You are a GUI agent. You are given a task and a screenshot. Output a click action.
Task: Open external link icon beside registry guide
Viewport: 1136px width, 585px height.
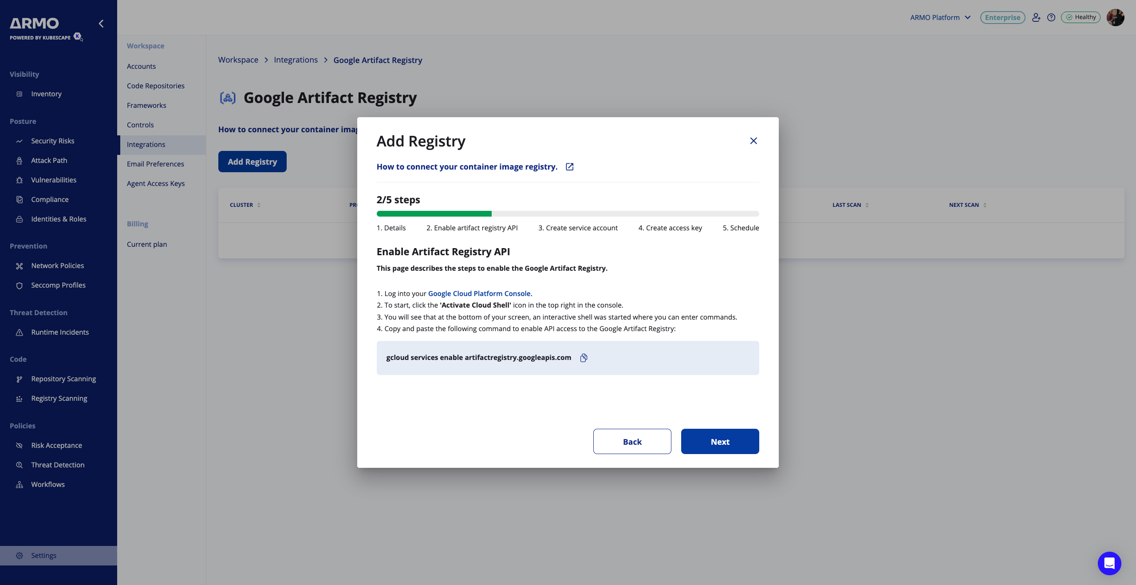[x=569, y=167]
